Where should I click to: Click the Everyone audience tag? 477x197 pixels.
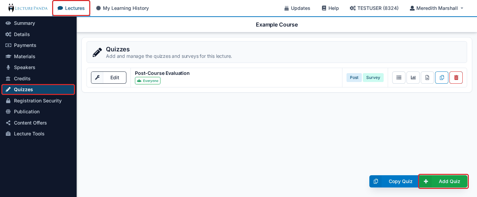click(x=148, y=81)
